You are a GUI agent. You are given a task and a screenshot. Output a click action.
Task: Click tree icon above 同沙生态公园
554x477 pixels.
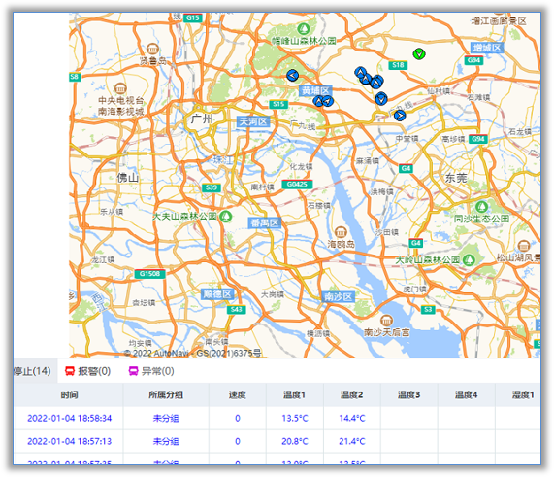[481, 207]
